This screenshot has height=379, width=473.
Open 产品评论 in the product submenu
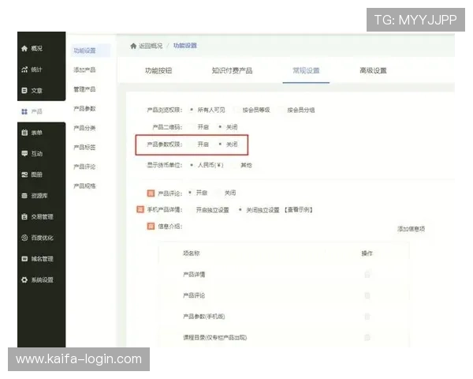click(x=85, y=167)
